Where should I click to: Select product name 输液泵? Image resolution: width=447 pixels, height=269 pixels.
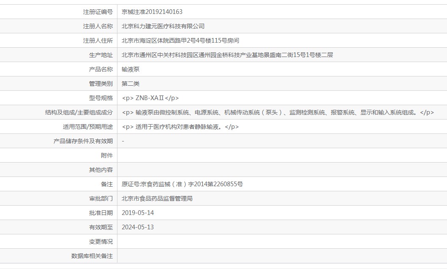click(131, 69)
